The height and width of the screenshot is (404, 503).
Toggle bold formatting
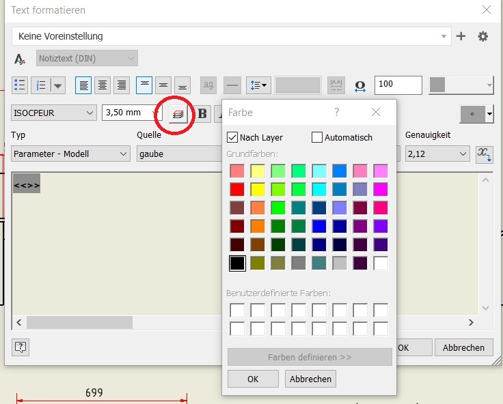[x=203, y=114]
